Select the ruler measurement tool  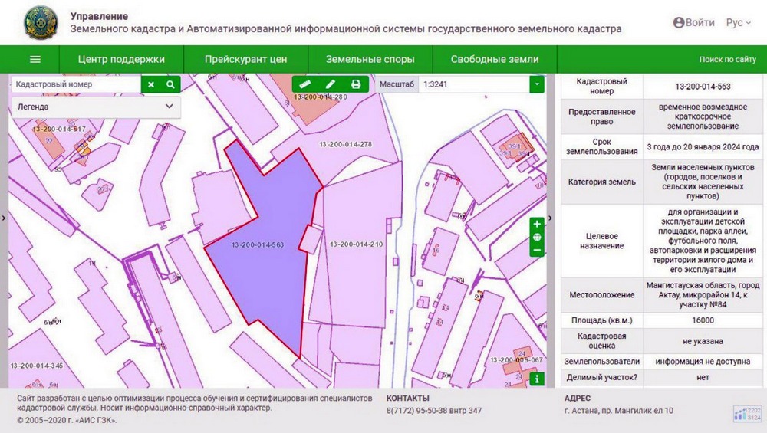304,84
